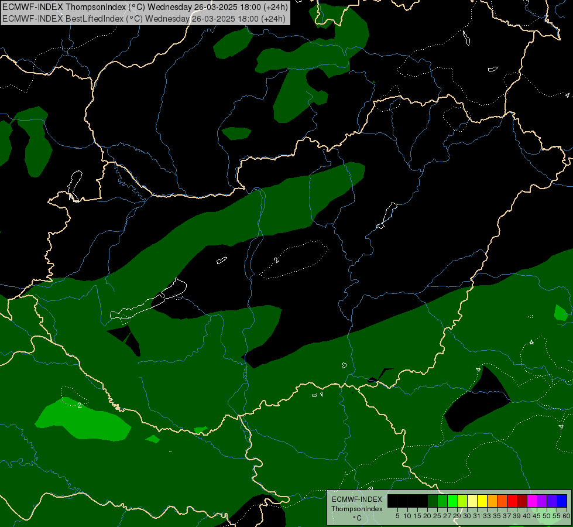Click contour label '4' beside the black patch
Image resolution: width=573 pixels, height=527 pixels.
[x=478, y=369]
